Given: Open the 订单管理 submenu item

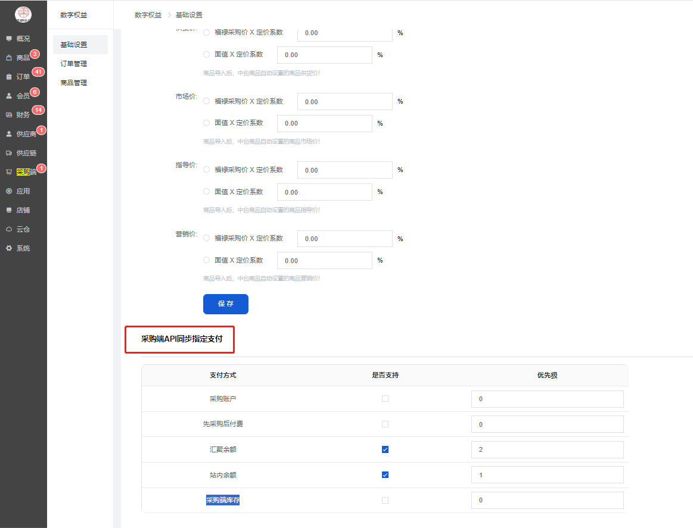Looking at the screenshot, I should tap(74, 64).
